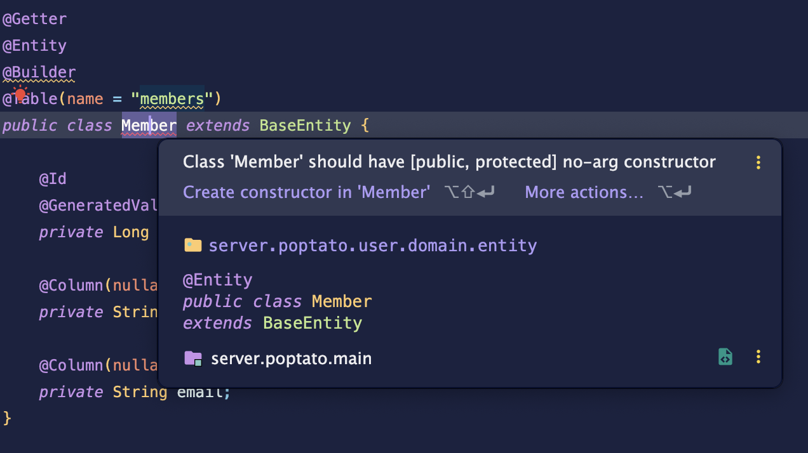The width and height of the screenshot is (808, 453).
Task: Open the More actions… link
Action: (x=584, y=192)
